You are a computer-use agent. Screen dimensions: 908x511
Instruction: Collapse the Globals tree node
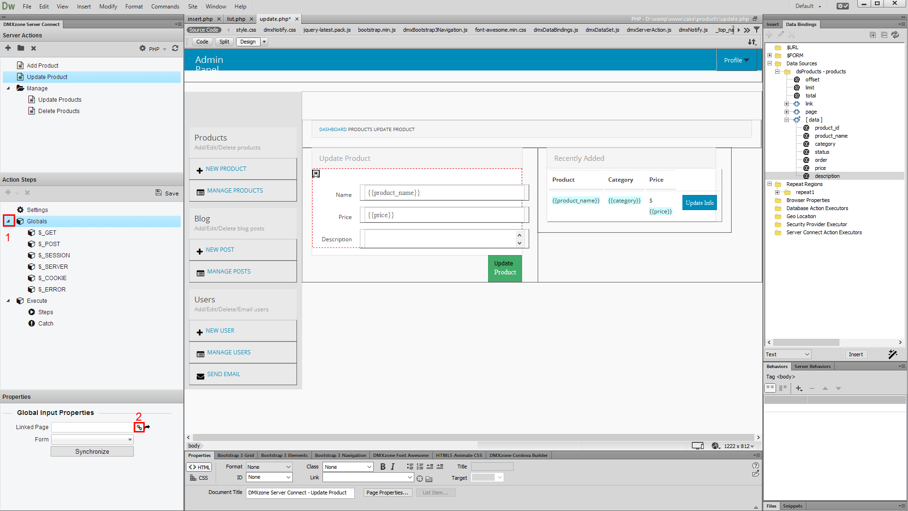point(8,221)
